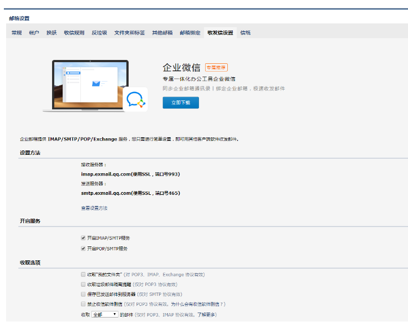Click the 查看设置方法 link
Image resolution: width=408 pixels, height=322 pixels.
click(94, 208)
